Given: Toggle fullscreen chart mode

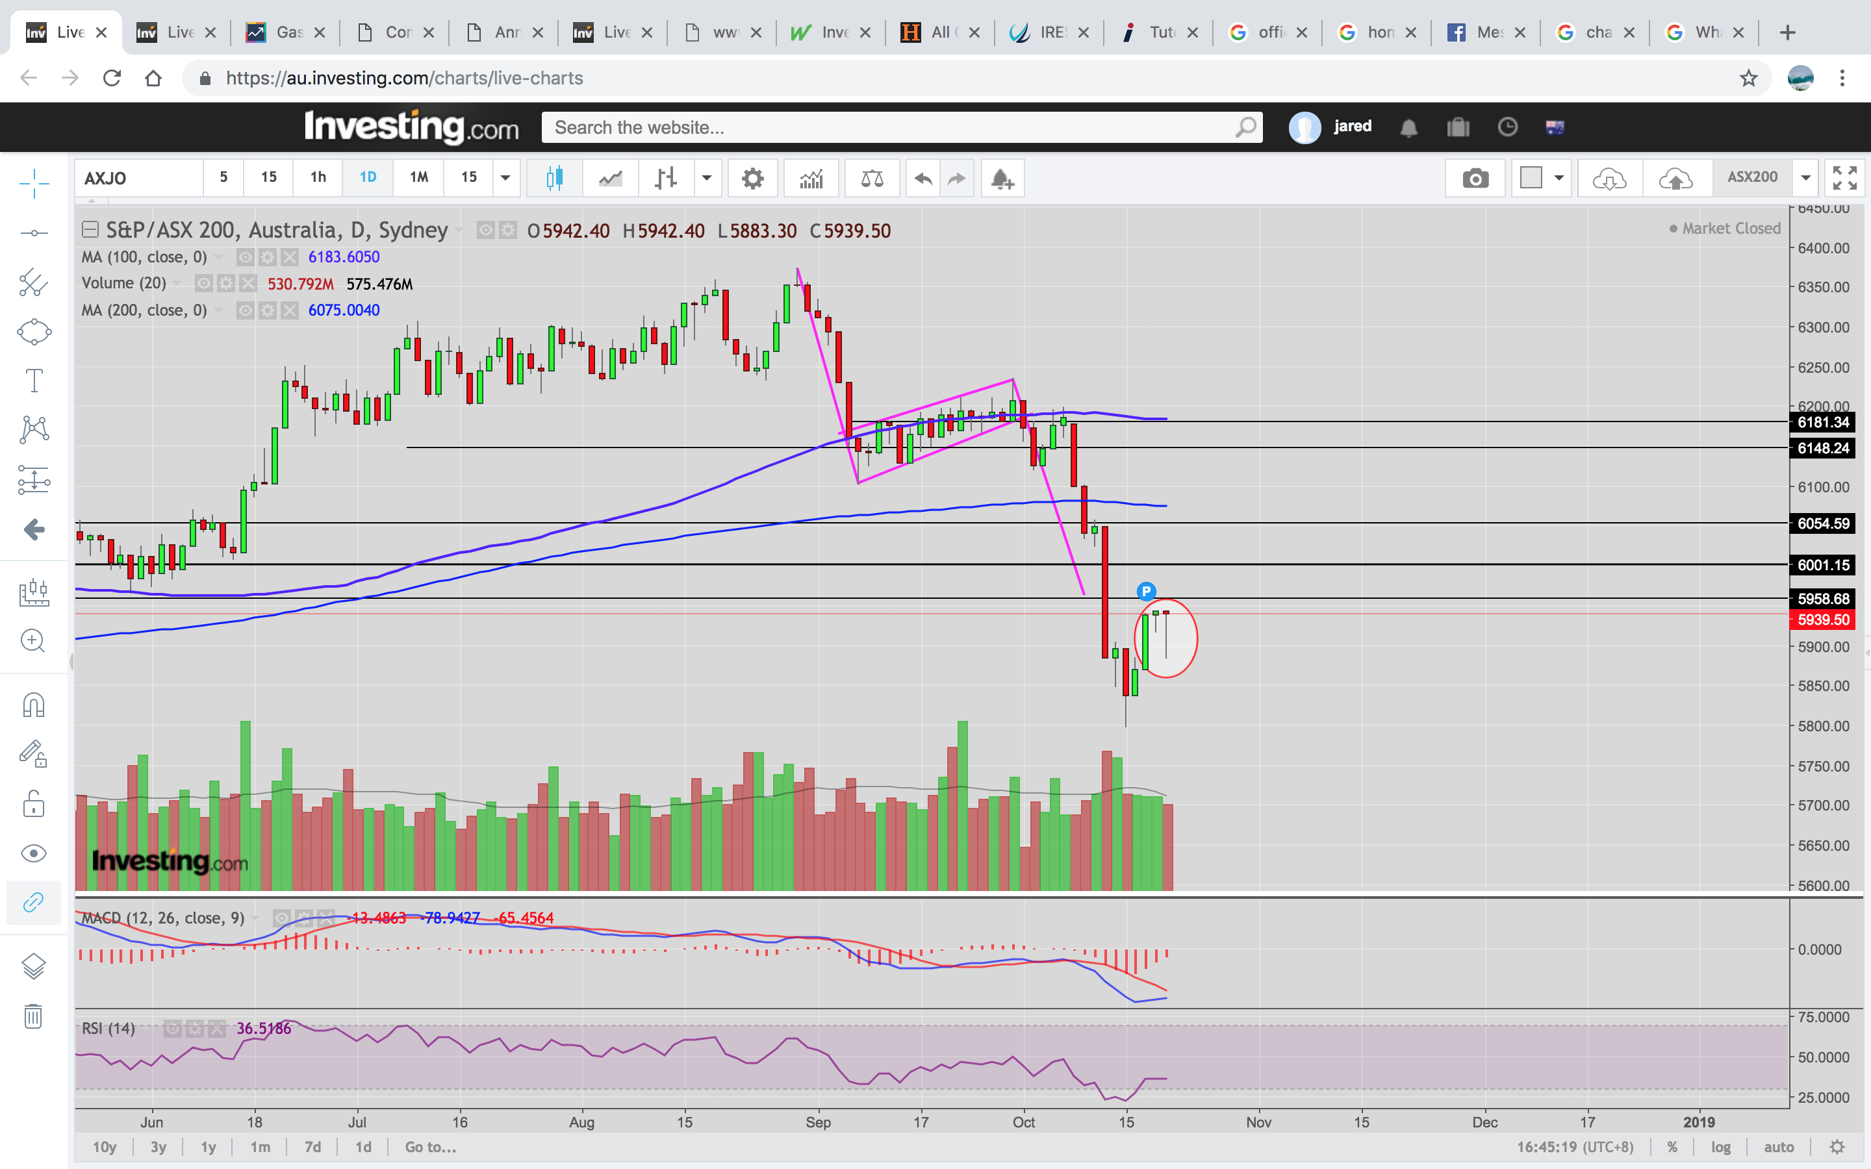Looking at the screenshot, I should click(1845, 179).
